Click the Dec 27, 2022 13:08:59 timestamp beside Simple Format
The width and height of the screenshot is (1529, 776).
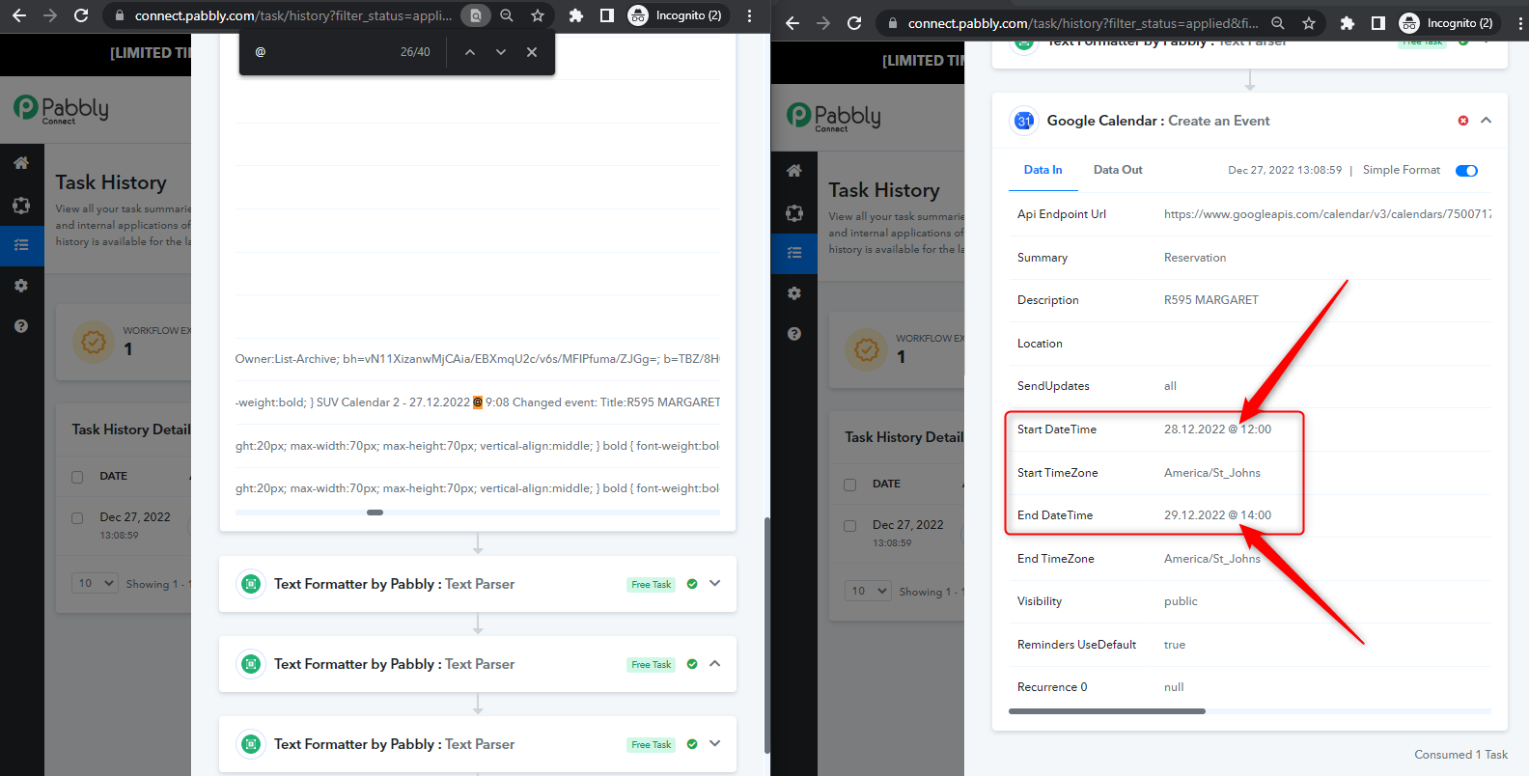pyautogui.click(x=1285, y=170)
